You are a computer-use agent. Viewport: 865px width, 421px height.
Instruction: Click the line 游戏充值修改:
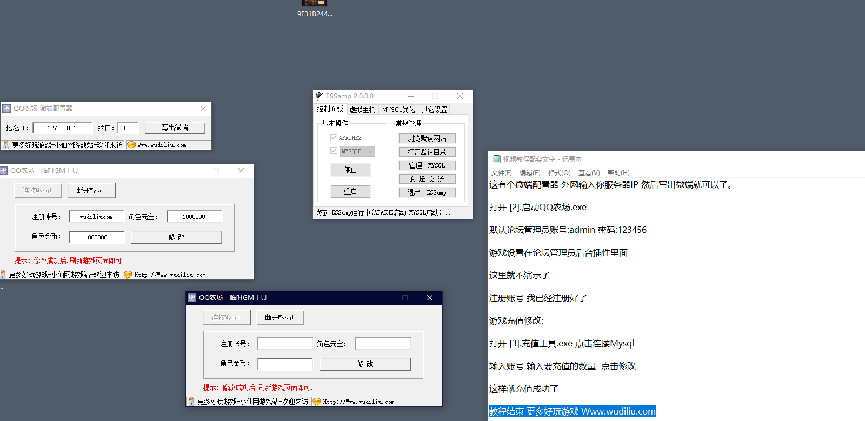pyautogui.click(x=516, y=320)
